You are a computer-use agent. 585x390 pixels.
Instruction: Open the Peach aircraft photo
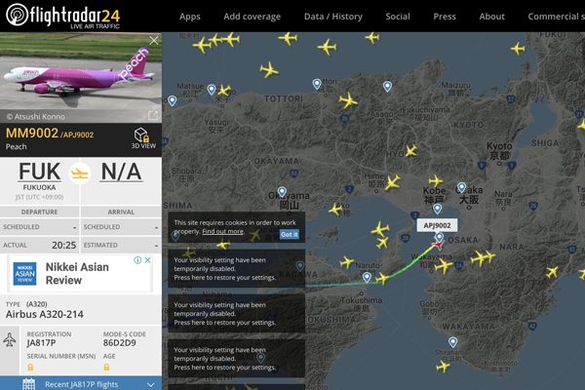(81, 78)
